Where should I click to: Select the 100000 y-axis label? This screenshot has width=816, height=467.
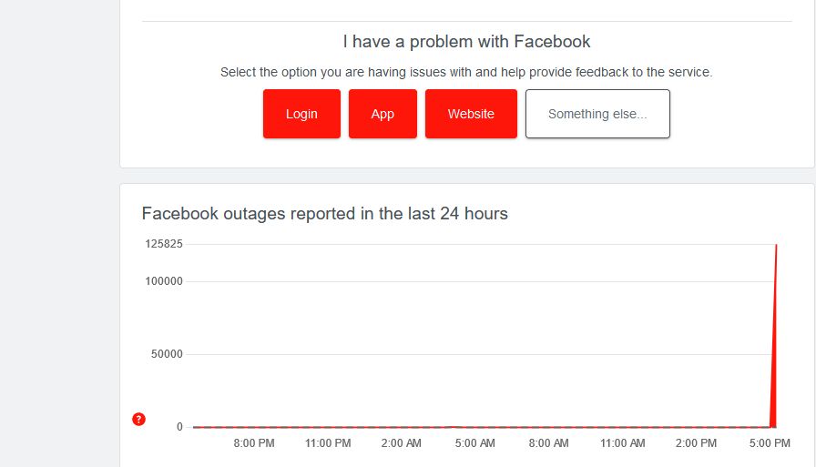point(164,281)
